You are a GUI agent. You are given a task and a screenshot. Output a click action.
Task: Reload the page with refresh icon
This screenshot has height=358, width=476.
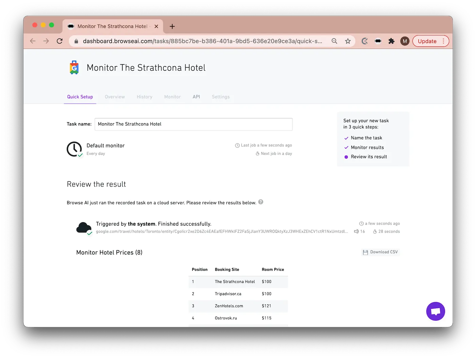(60, 41)
